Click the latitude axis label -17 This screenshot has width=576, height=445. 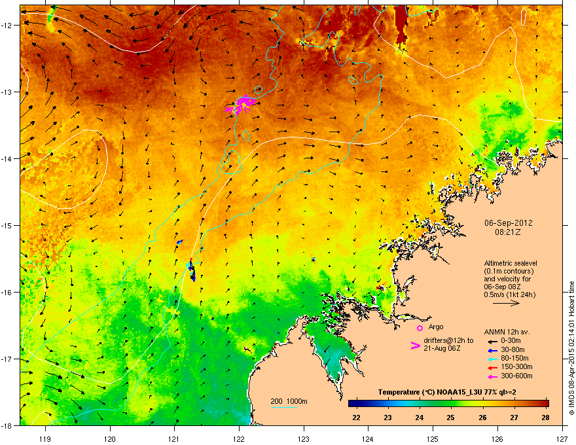click(7, 359)
